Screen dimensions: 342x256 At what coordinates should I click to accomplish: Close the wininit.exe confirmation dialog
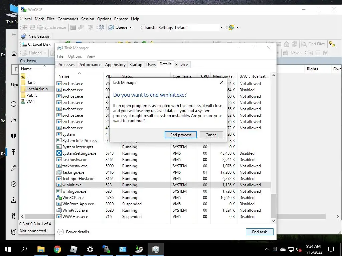pos(222,83)
